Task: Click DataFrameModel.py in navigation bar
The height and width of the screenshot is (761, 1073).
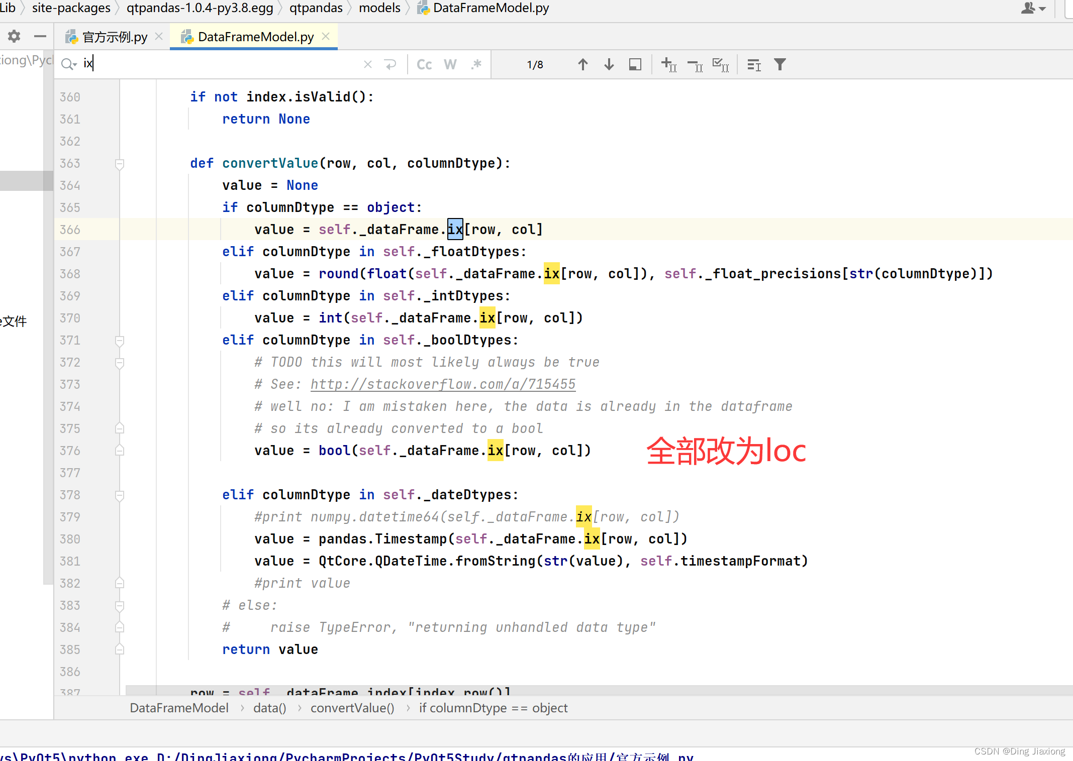Action: (x=483, y=8)
